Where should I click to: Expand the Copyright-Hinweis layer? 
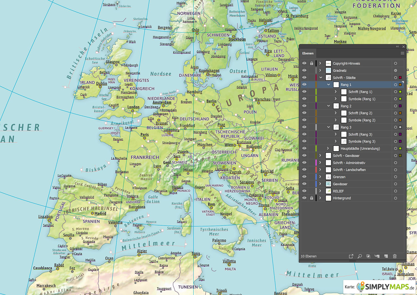point(320,63)
